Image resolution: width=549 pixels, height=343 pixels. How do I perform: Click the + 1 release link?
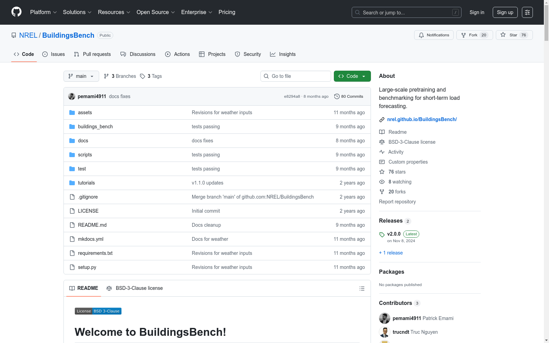coord(391,253)
